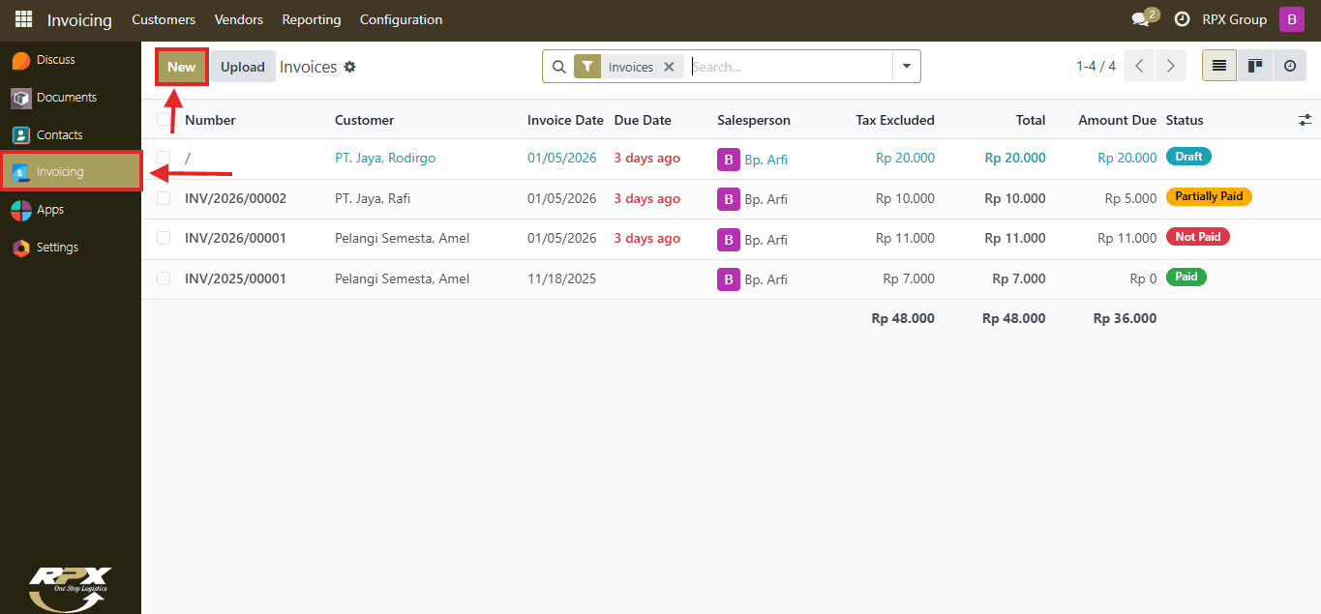This screenshot has width=1321, height=614.
Task: Sort by the Total column header
Action: click(x=1031, y=120)
